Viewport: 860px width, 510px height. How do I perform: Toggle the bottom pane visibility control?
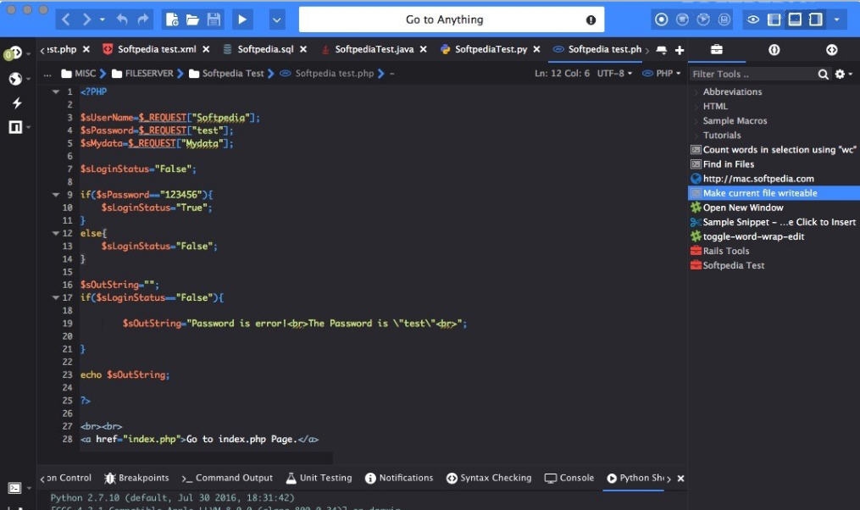click(794, 19)
